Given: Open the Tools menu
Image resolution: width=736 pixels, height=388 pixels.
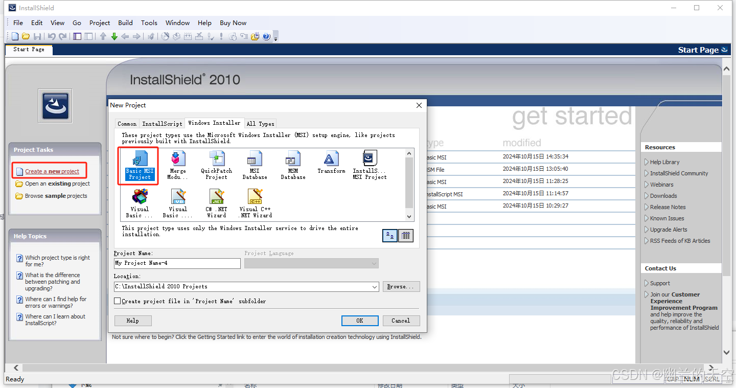Looking at the screenshot, I should tap(149, 22).
